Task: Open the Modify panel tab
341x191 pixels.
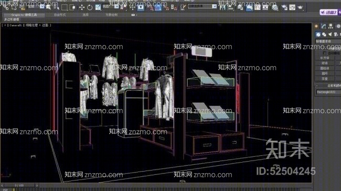Action: click(x=324, y=26)
